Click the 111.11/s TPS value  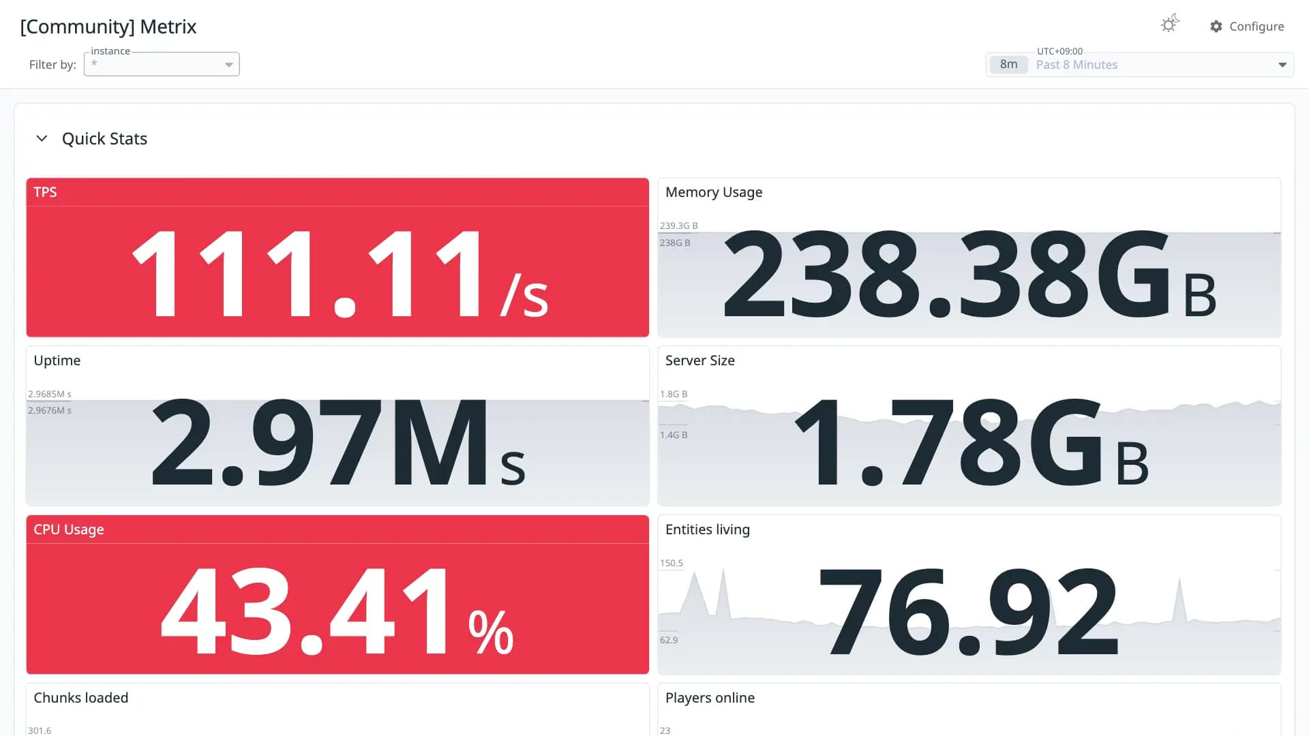[x=340, y=274]
